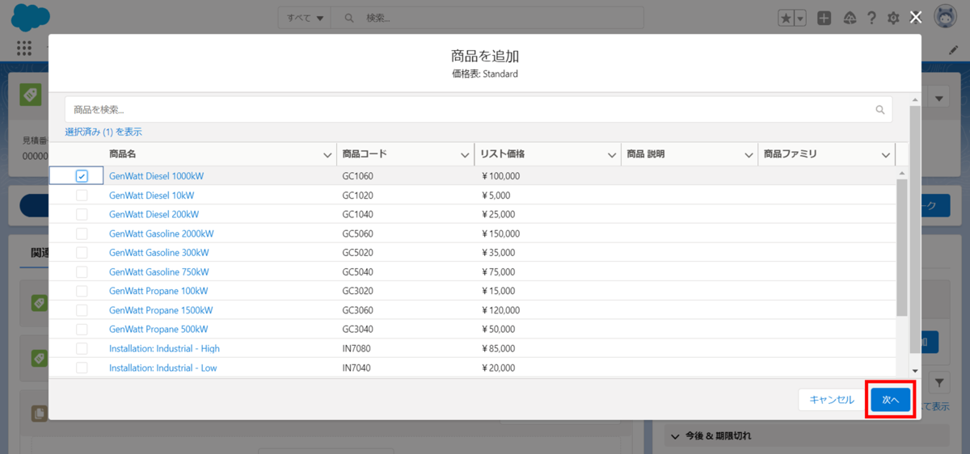This screenshot has width=970, height=454.
Task: Open the GenWatt Gasoline 750kW product link
Action: tap(159, 272)
